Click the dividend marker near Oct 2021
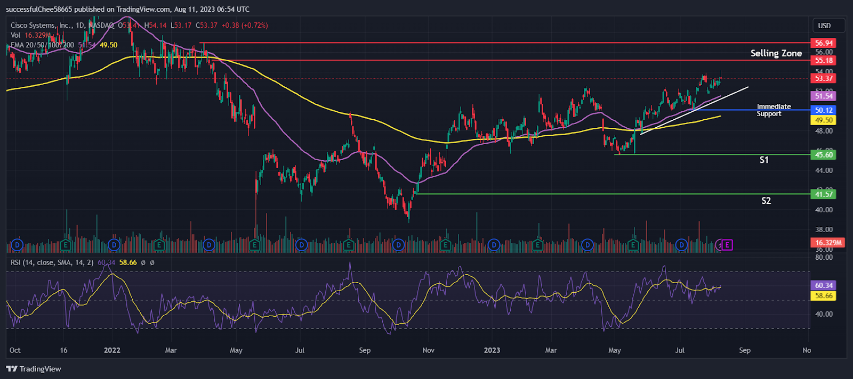Image resolution: width=853 pixels, height=379 pixels. [x=17, y=245]
